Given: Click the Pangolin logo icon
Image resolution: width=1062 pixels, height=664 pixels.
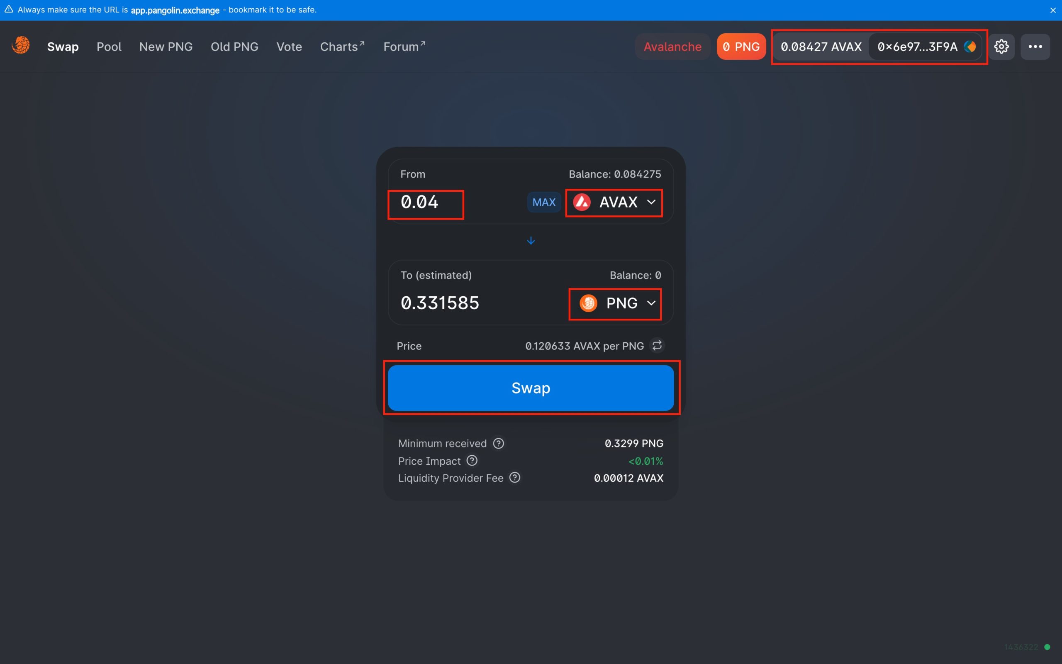Looking at the screenshot, I should pos(21,46).
